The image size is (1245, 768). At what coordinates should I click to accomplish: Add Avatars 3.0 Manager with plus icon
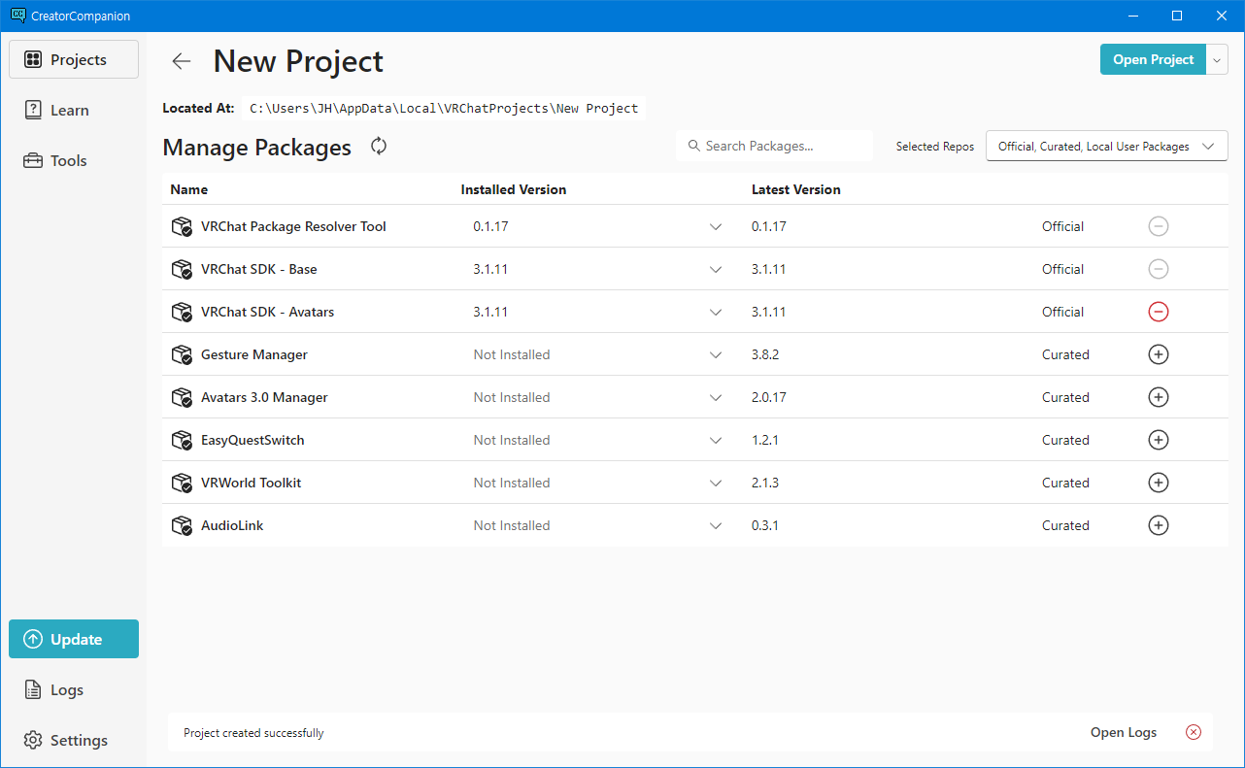pyautogui.click(x=1158, y=397)
